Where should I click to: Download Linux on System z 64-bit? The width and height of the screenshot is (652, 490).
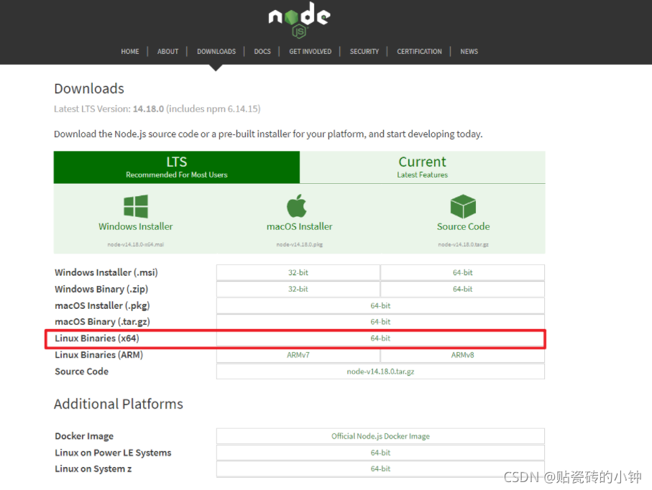pyautogui.click(x=380, y=468)
